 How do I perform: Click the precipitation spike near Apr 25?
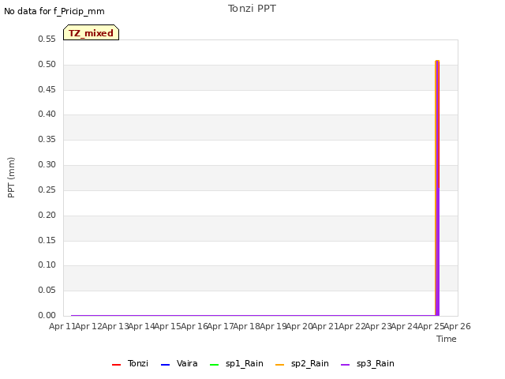tap(437, 188)
